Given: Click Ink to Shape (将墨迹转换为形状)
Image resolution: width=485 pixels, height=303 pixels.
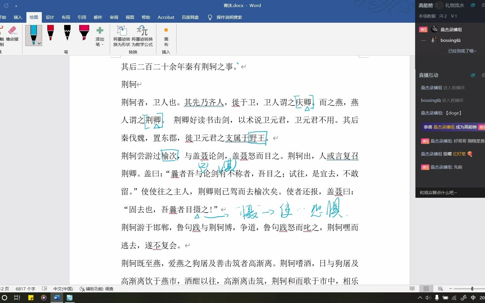Looking at the screenshot, I should click(x=122, y=36).
